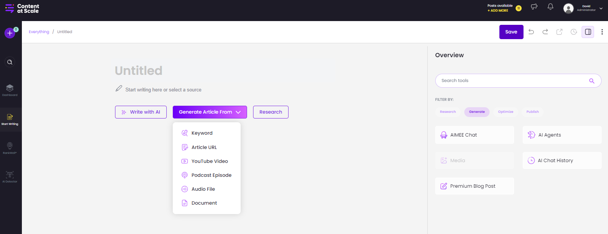Screen dimensions: 608x234
Task: Click the search magnifier in Search tools
Action: coord(592,81)
